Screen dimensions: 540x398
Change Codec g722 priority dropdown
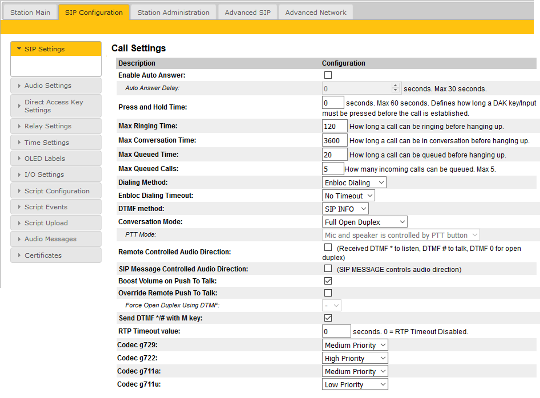pos(355,358)
